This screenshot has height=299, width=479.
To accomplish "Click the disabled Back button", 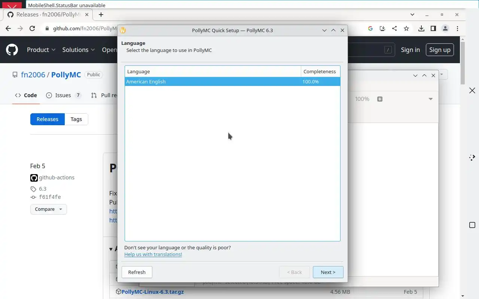I will coord(295,272).
